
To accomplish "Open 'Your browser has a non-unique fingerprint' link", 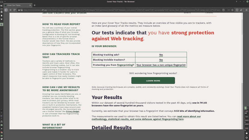I will [x=161, y=65].
